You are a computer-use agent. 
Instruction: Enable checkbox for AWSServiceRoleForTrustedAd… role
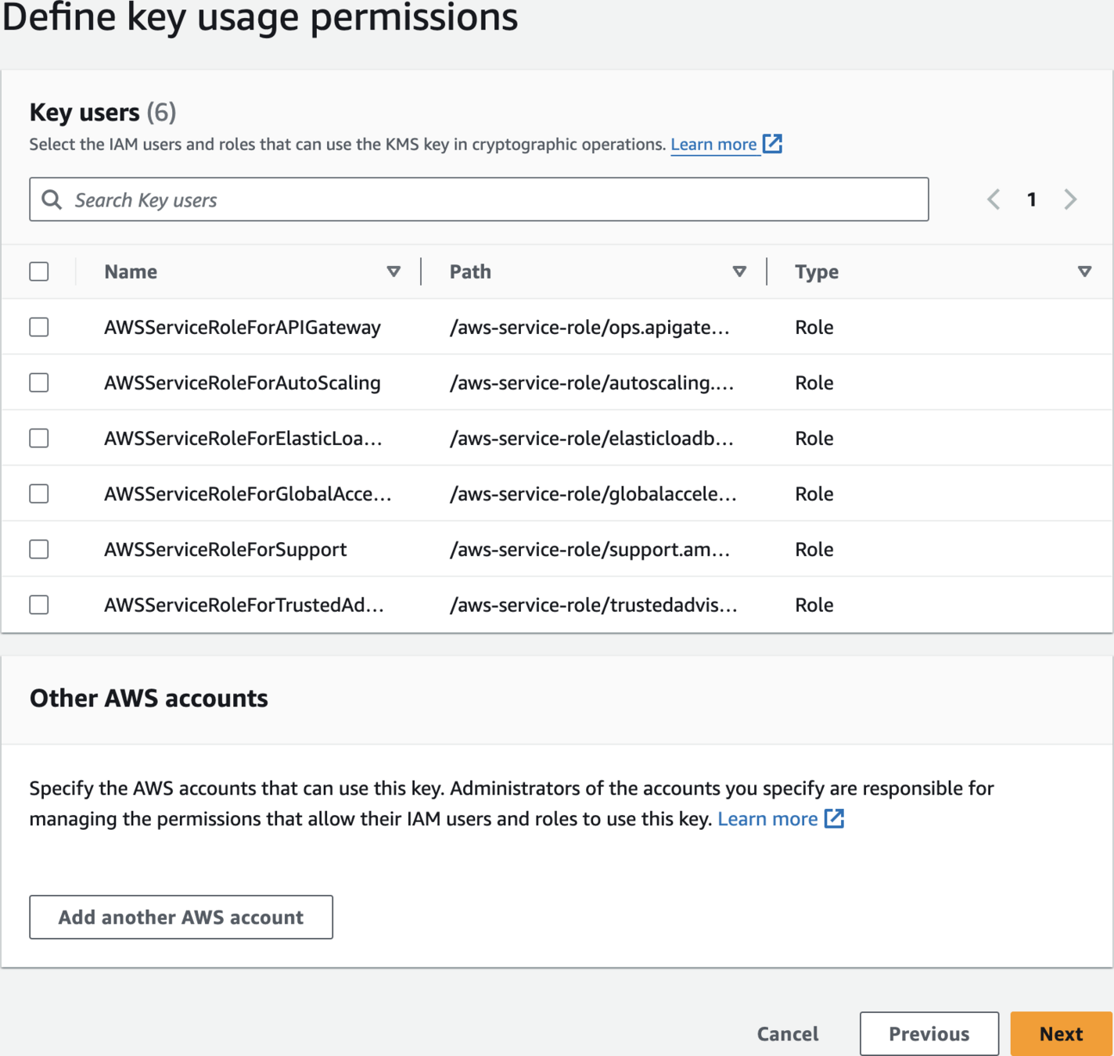point(39,605)
